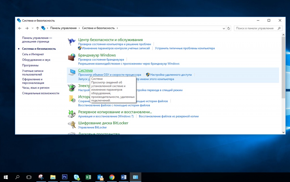Click the Control Panel taskbar button
Screen dimensions: 290x182
pos(135,177)
